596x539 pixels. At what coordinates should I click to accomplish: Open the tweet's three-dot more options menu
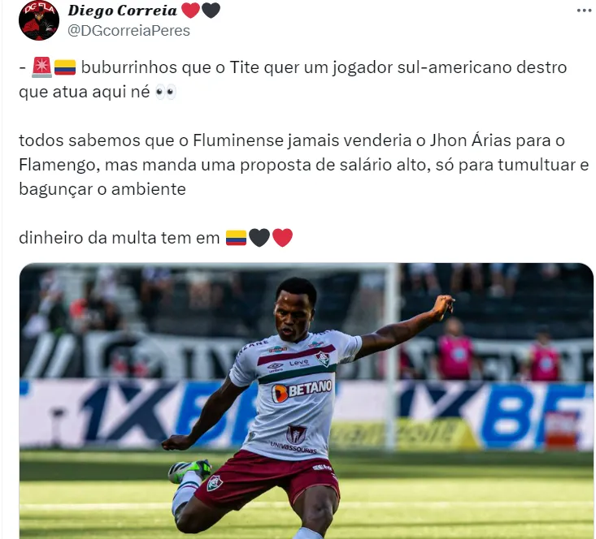[x=585, y=11]
